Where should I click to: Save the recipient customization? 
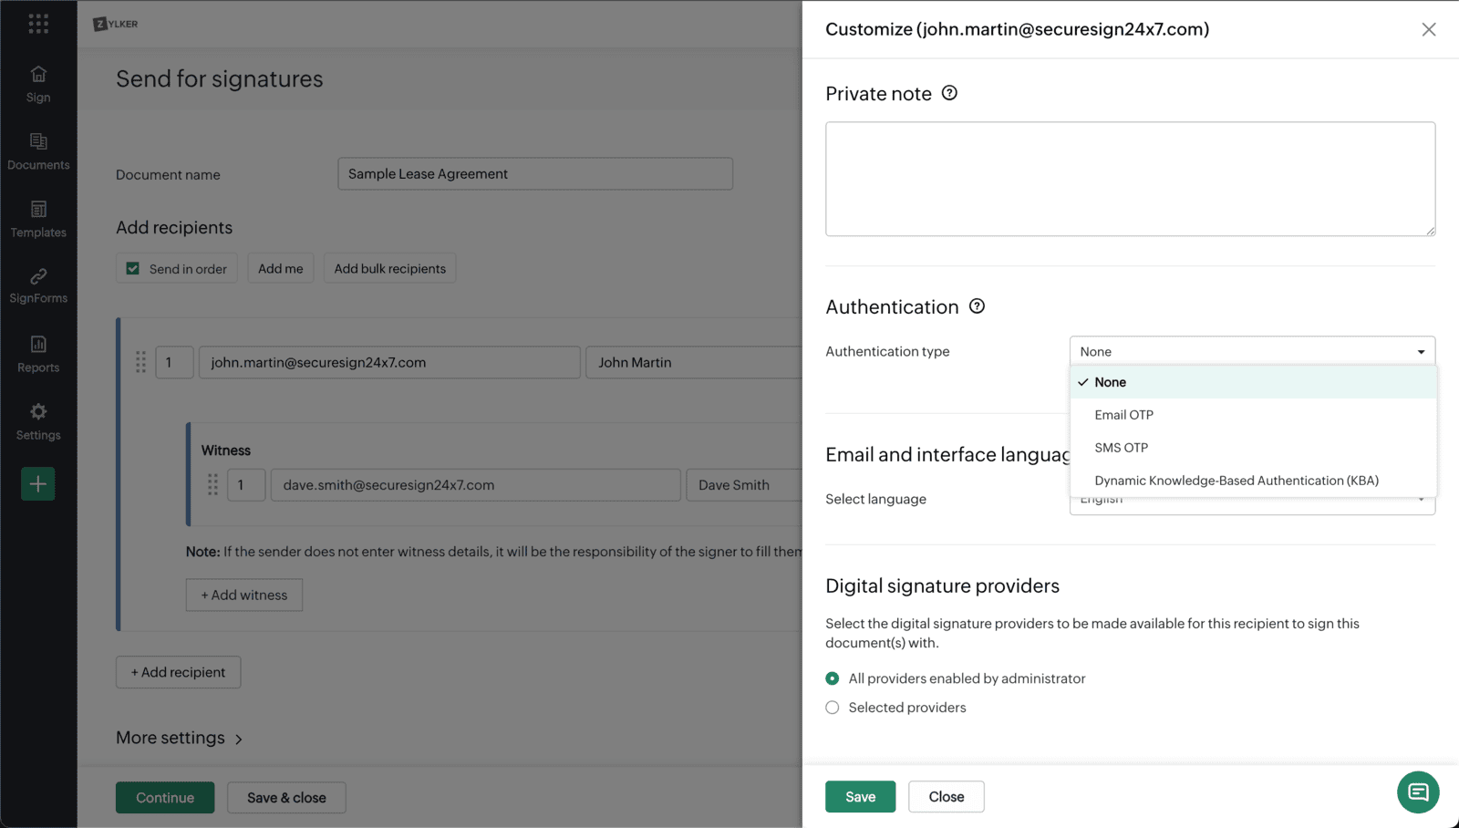pyautogui.click(x=860, y=797)
